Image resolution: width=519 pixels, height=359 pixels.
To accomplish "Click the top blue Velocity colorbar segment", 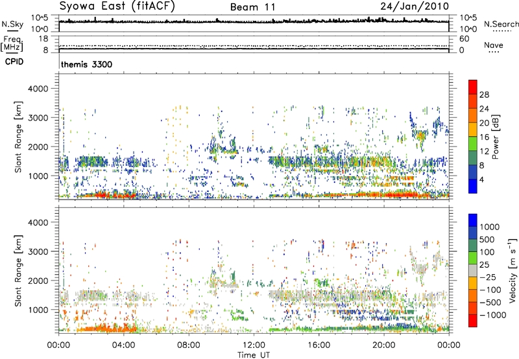I will coord(473,220).
